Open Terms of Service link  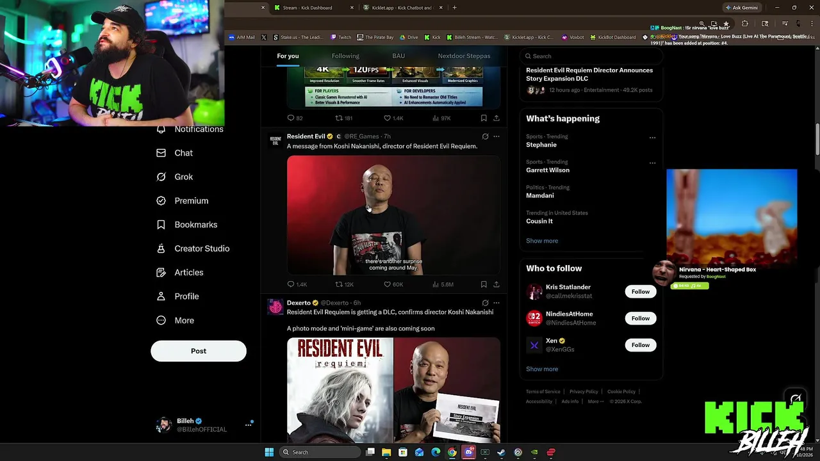click(543, 392)
